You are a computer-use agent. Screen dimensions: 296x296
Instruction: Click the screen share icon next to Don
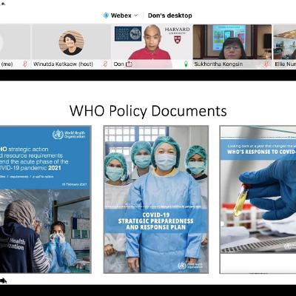pos(129,64)
